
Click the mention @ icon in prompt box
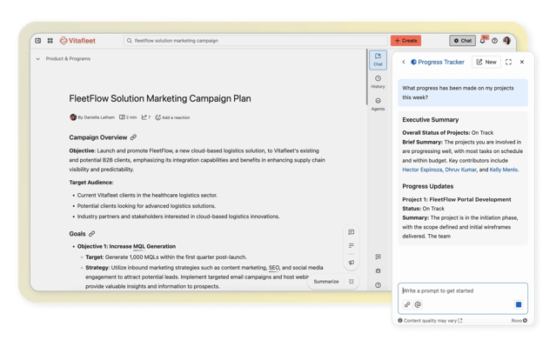418,304
